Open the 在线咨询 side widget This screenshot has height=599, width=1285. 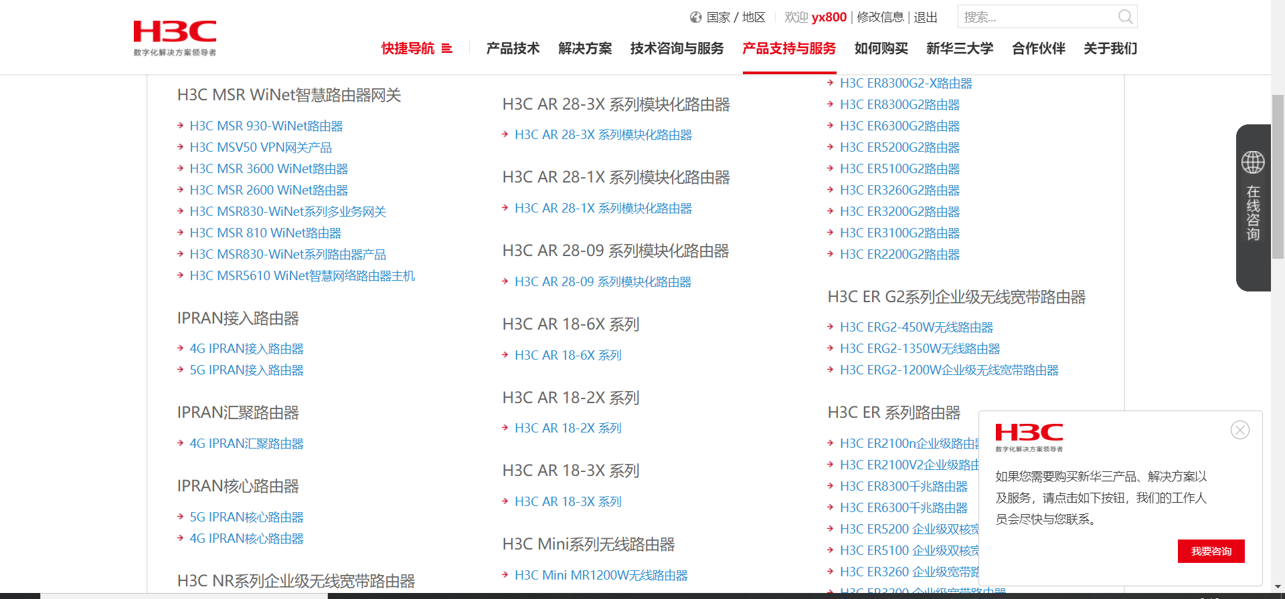(x=1253, y=208)
